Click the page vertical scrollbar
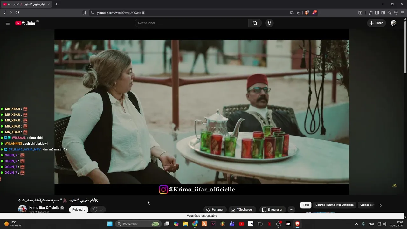Screen dimensions: 407x229 point(405,48)
